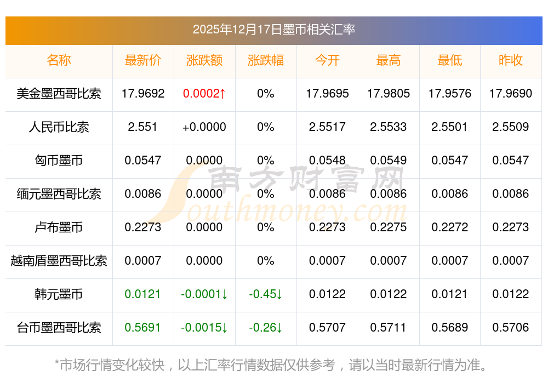Viewport: 548px width, 382px height.
Task: Click the opening value 2.5517
Action: [x=327, y=127]
